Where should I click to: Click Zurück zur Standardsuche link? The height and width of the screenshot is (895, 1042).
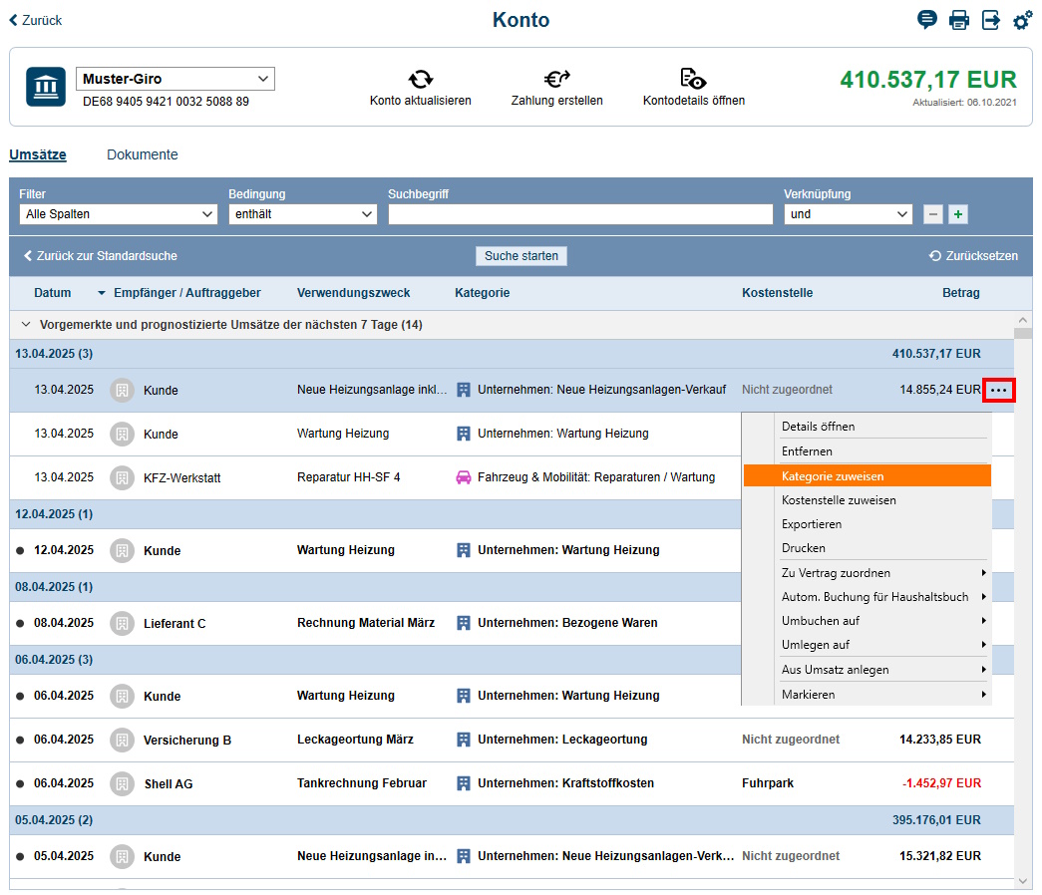pyautogui.click(x=101, y=256)
